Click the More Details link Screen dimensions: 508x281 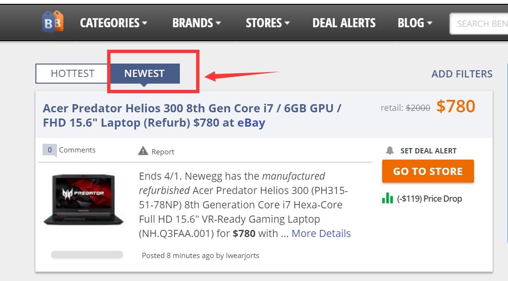coord(321,233)
